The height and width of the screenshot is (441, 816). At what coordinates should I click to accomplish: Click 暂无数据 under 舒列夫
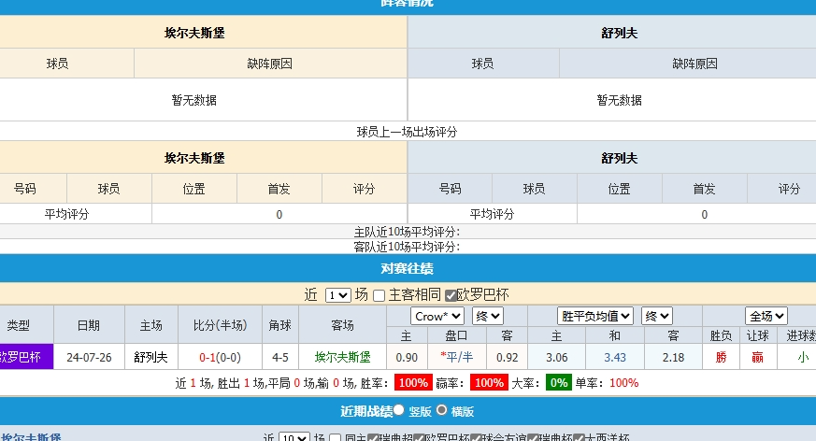[620, 100]
